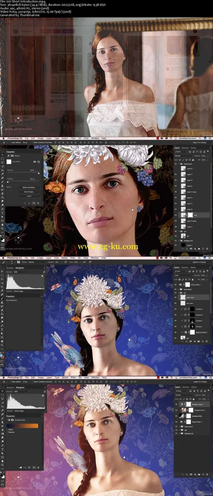Toggle mask visibility eye in Masks properties footer
The width and height of the screenshot is (213, 496).
34,203
